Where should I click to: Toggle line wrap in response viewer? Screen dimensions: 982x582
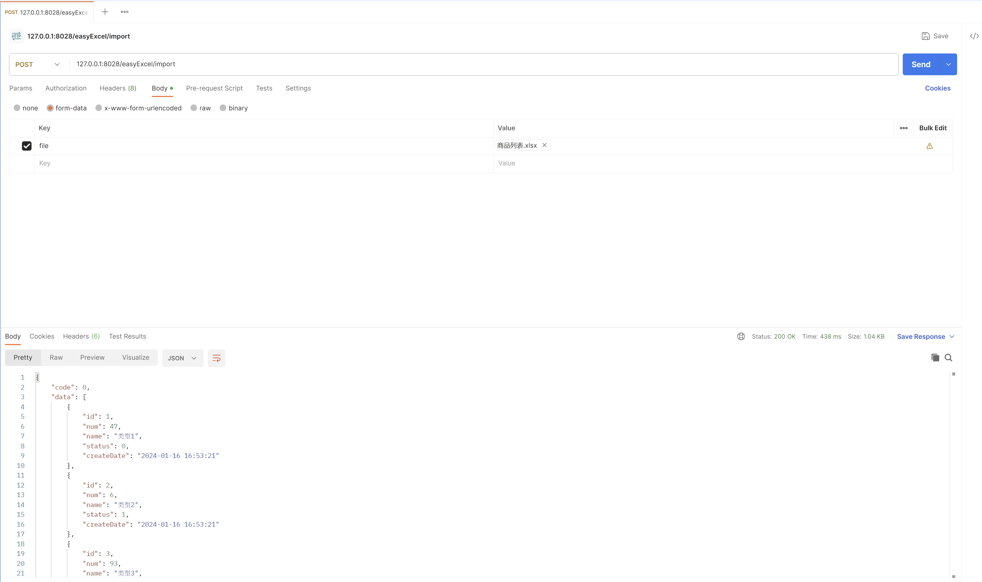tap(216, 358)
